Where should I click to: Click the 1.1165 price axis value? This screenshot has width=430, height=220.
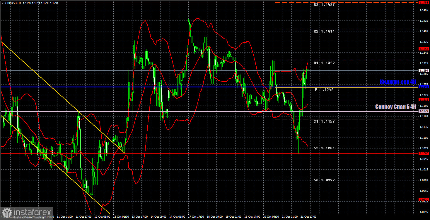(x=424, y=116)
